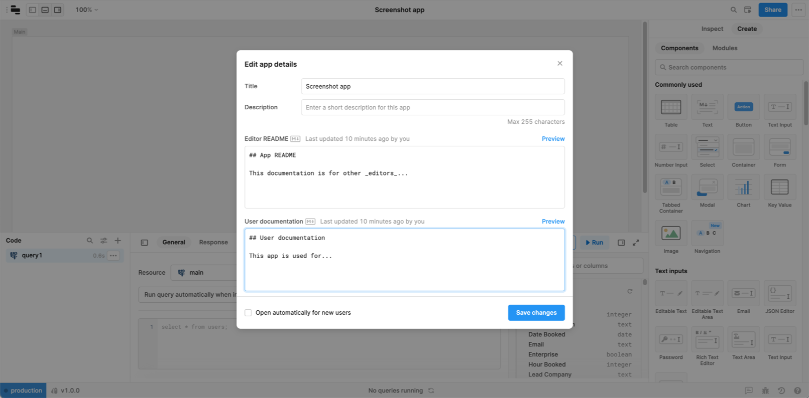Run the query
Viewport: 809px width, 398px height.
pyautogui.click(x=594, y=243)
